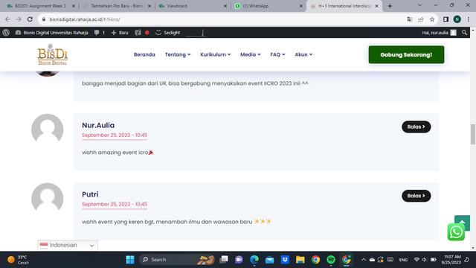Click Bisnis Digital Universitas Raharja admin link
This screenshot has width=476, height=268.
click(x=51, y=33)
